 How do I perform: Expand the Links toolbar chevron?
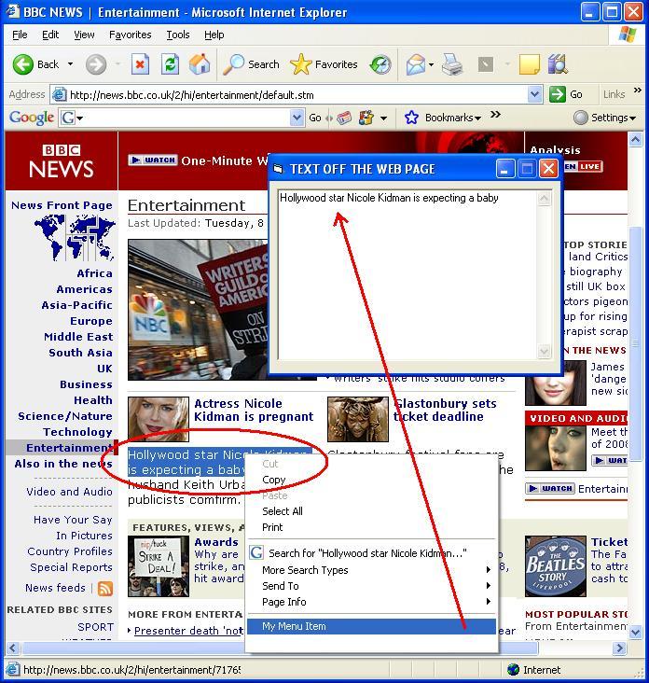point(638,91)
